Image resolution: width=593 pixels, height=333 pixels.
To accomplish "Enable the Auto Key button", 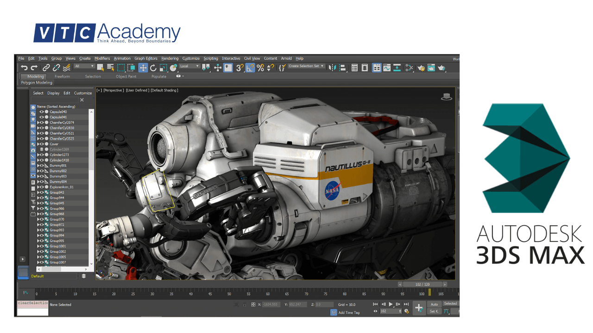I will [x=434, y=304].
